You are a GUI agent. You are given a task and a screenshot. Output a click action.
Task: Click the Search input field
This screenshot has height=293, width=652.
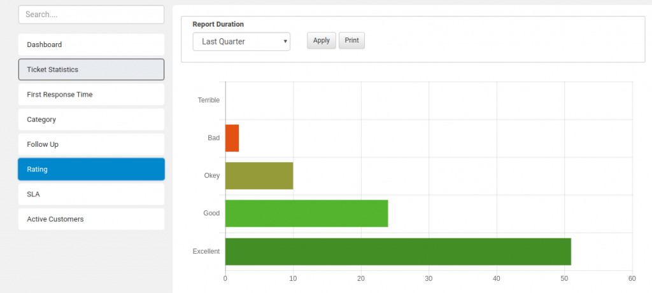pos(91,15)
